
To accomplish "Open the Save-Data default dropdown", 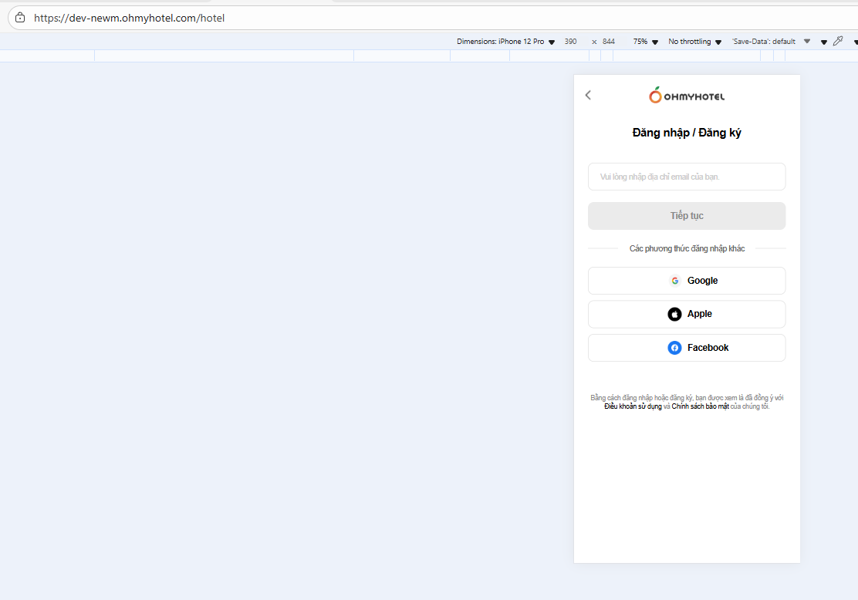I will tap(771, 42).
